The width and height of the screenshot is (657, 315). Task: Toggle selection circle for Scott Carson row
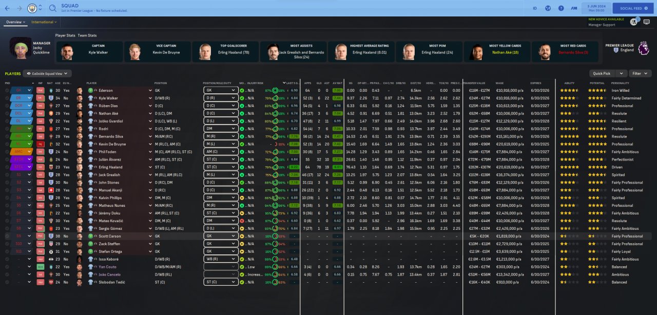point(7,236)
